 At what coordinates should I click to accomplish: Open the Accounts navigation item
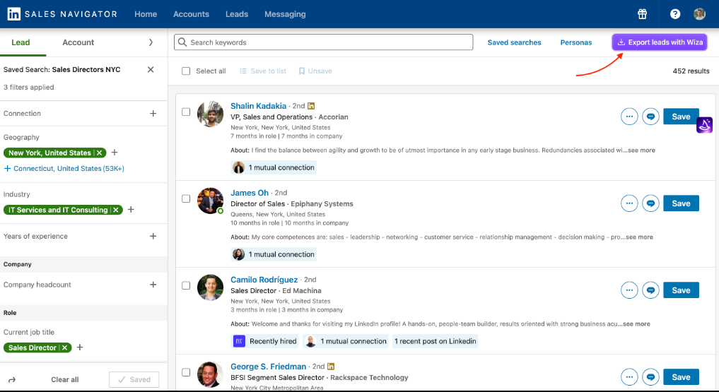(x=191, y=14)
